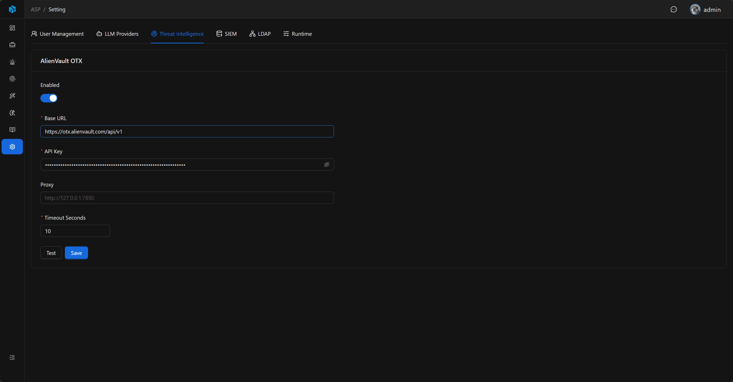
Task: Switch to LLM Providers tab
Action: (117, 34)
